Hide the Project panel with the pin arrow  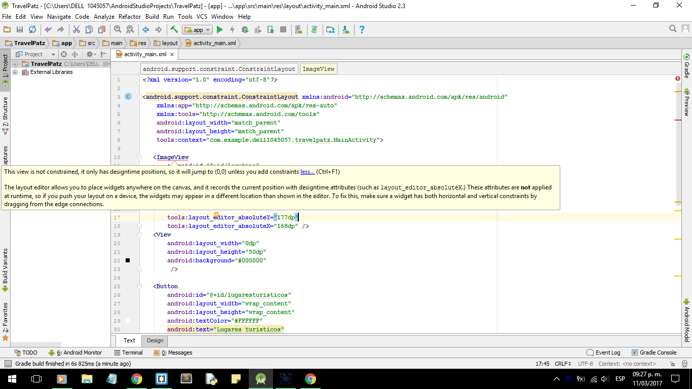[104, 54]
